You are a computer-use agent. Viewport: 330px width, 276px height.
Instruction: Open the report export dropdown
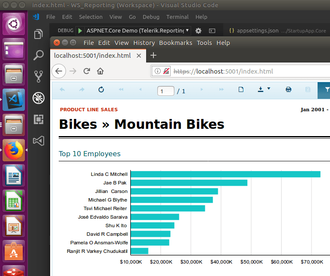point(264,89)
